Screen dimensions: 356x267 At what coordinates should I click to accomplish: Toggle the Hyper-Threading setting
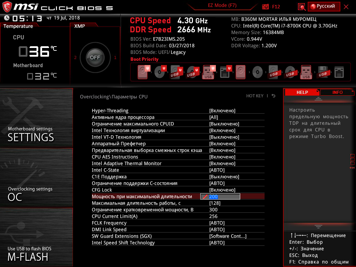(x=178, y=111)
